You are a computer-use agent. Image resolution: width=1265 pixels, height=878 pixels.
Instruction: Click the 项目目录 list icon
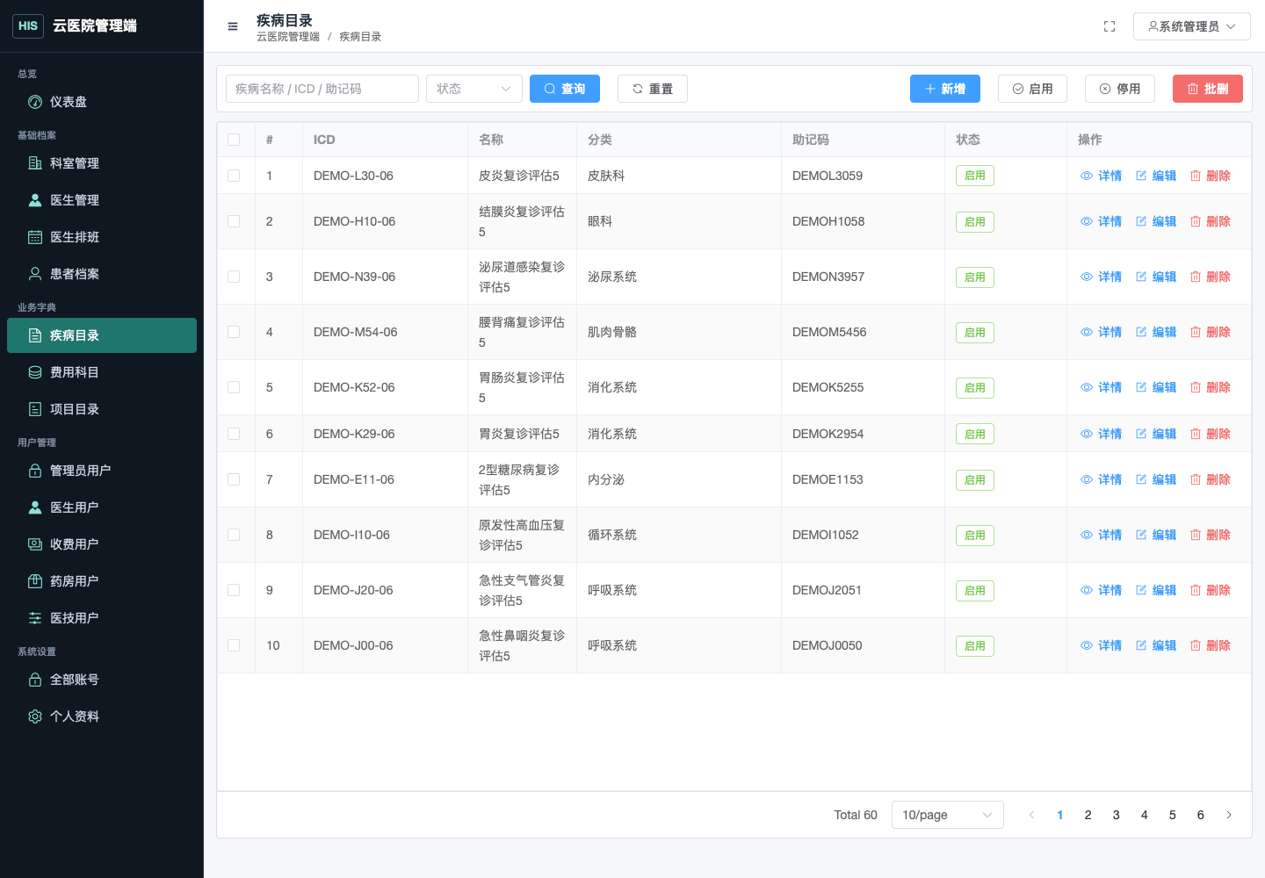click(x=35, y=409)
